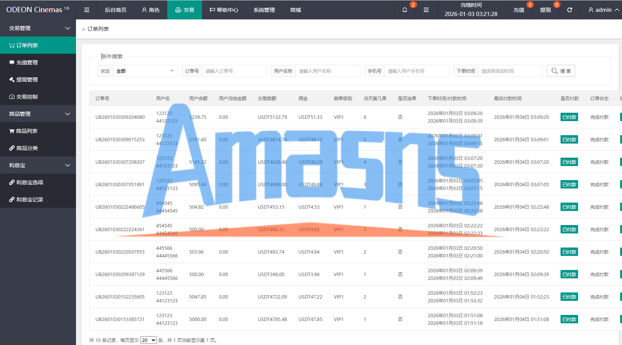Click the 搜索 search button
Viewport: 622px width, 345px height.
click(561, 71)
